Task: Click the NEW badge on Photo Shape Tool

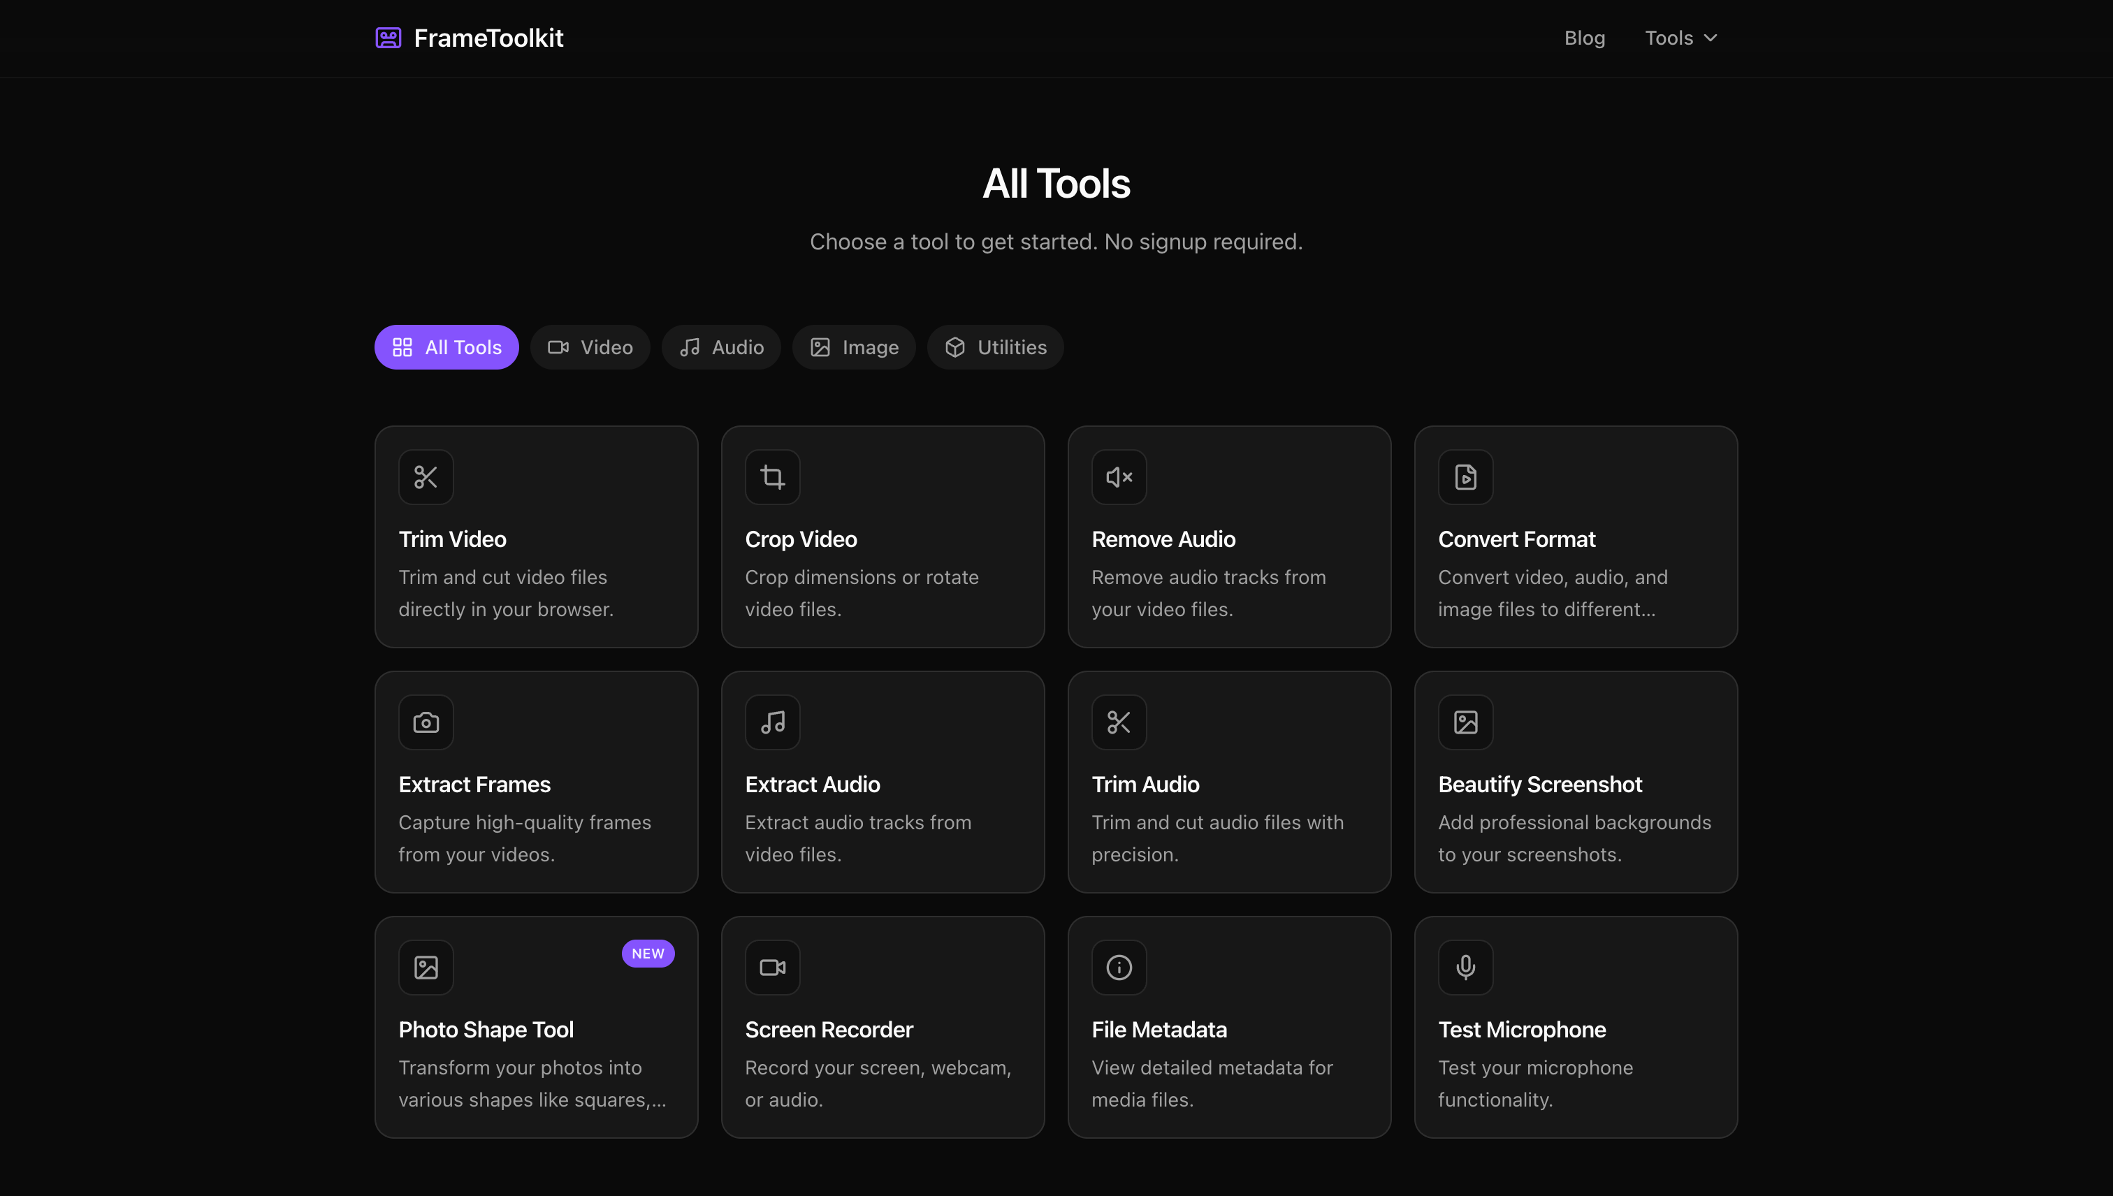Action: click(648, 953)
